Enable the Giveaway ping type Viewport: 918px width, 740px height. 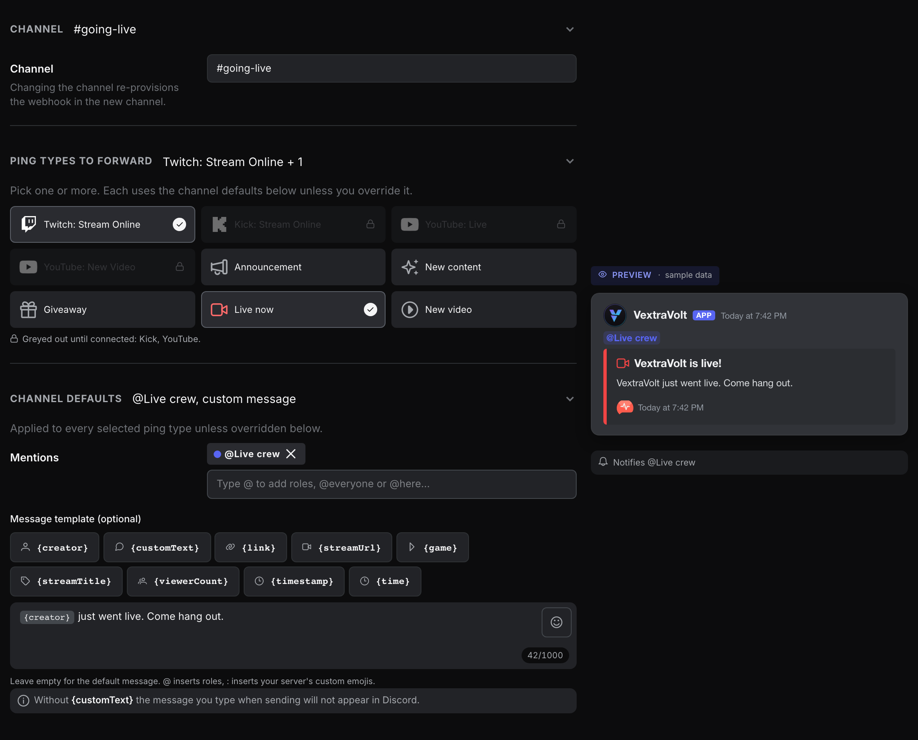coord(102,310)
